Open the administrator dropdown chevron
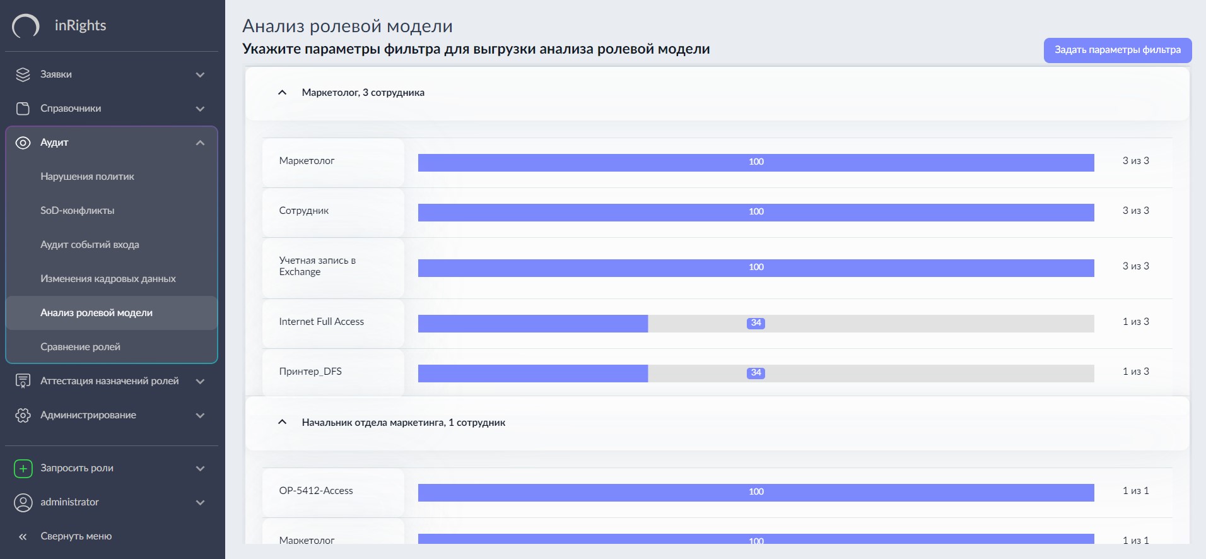1206x559 pixels. [x=200, y=502]
